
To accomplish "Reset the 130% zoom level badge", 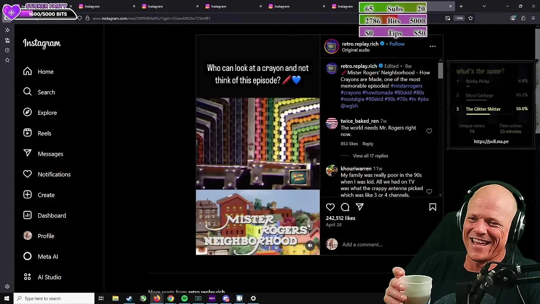I will [x=459, y=18].
